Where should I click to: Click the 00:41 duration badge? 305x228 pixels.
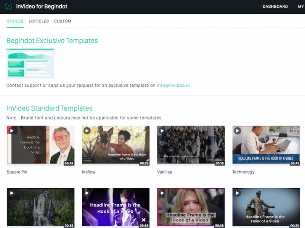coord(294,163)
